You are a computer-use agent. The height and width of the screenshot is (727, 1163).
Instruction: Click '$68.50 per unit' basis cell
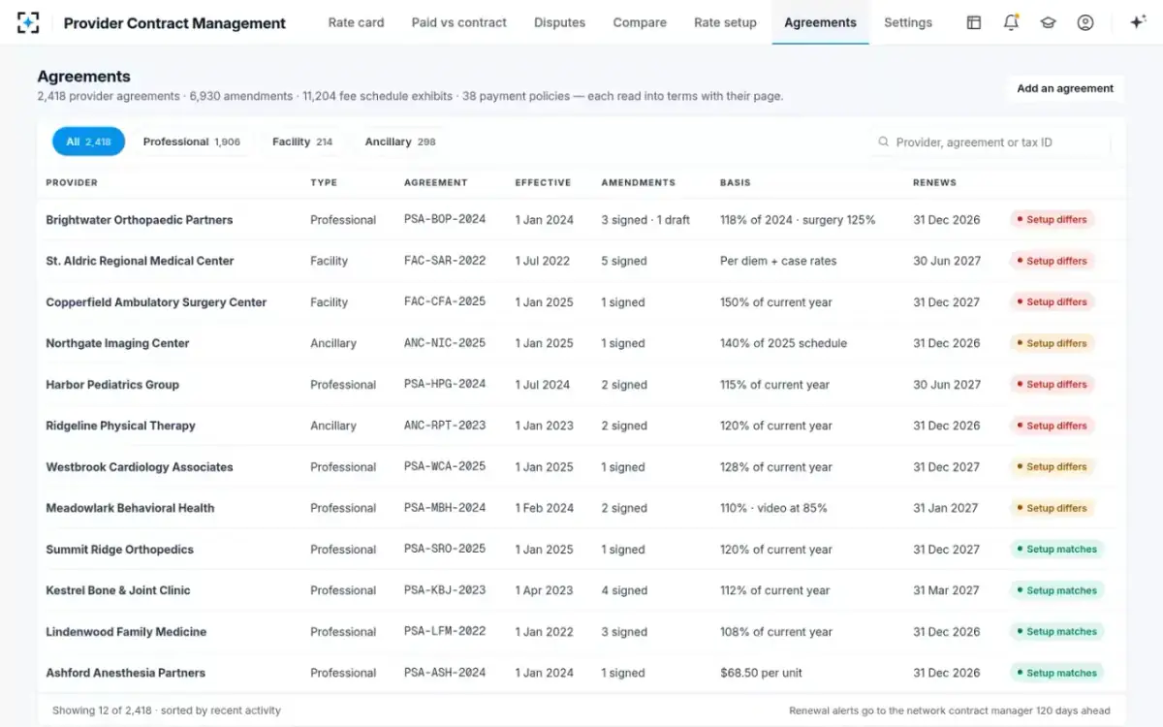click(x=761, y=673)
